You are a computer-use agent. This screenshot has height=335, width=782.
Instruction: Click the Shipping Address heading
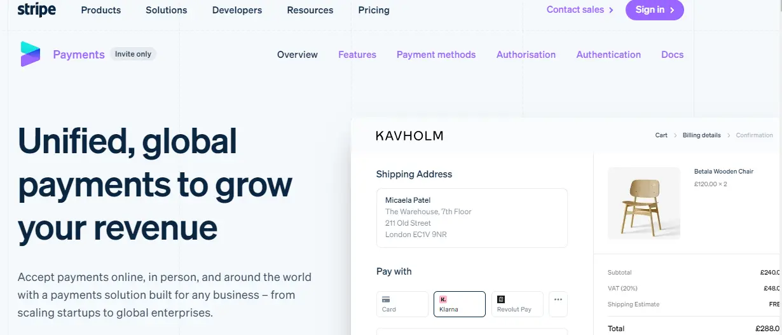click(414, 174)
